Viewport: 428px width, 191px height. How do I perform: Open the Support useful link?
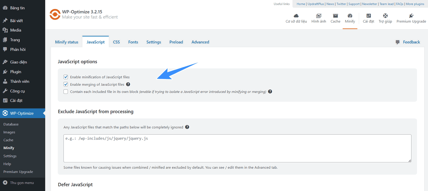[x=354, y=4]
